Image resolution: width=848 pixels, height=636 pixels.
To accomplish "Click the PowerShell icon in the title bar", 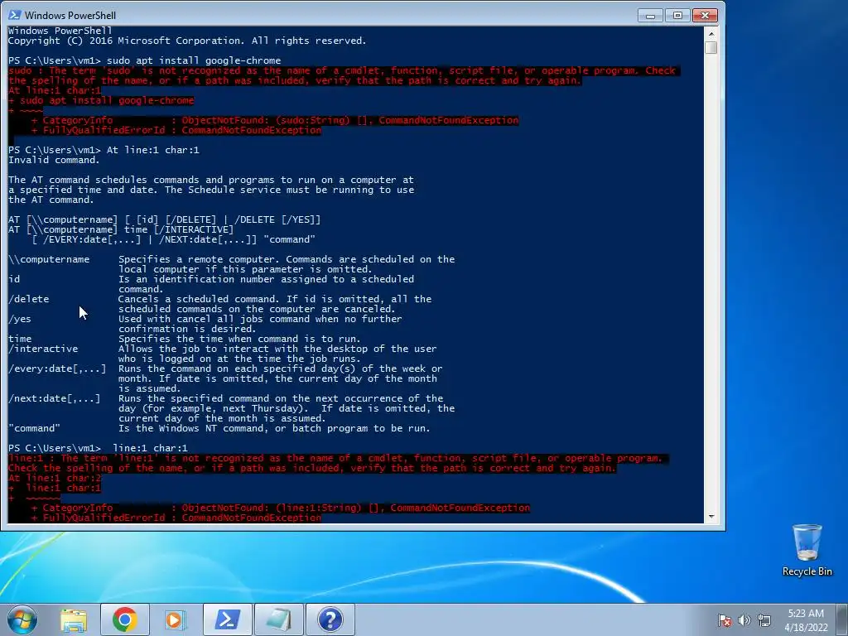I will click(15, 15).
